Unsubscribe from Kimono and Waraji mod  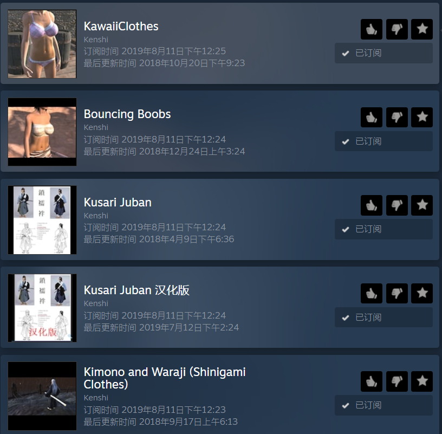point(383,405)
